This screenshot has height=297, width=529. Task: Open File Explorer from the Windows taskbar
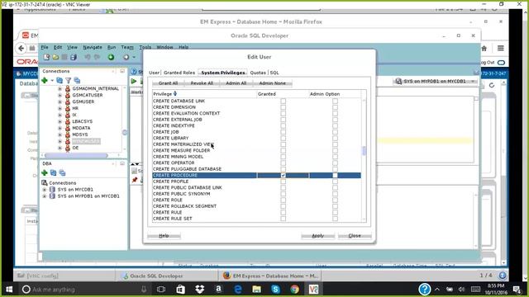(256, 290)
